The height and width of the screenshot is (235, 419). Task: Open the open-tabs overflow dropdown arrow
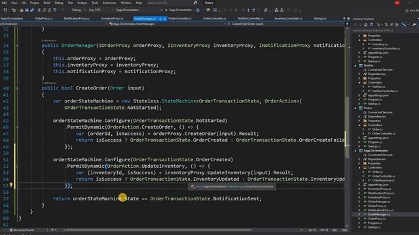coord(344,18)
